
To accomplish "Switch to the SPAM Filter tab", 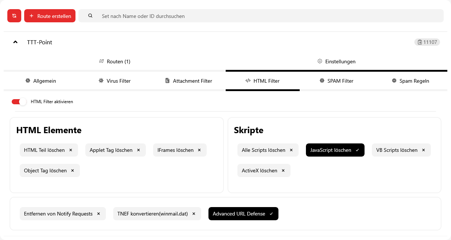I will tap(336, 81).
